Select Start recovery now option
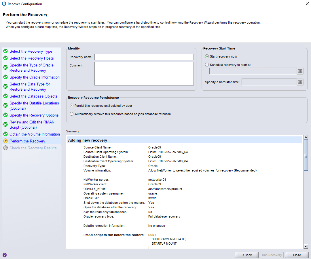The width and height of the screenshot is (311, 259). (x=207, y=56)
